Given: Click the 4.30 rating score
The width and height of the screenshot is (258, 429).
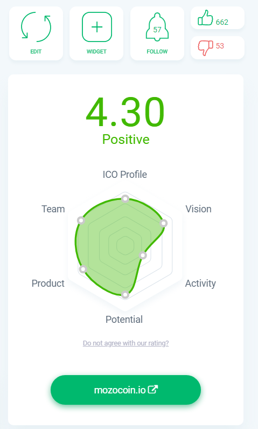Looking at the screenshot, I should (125, 113).
